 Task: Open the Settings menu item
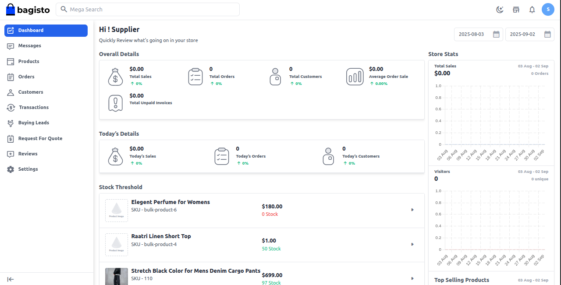(x=28, y=169)
